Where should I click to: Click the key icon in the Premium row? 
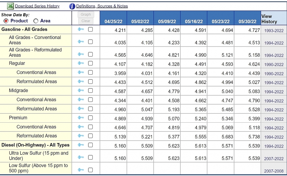pos(81,118)
